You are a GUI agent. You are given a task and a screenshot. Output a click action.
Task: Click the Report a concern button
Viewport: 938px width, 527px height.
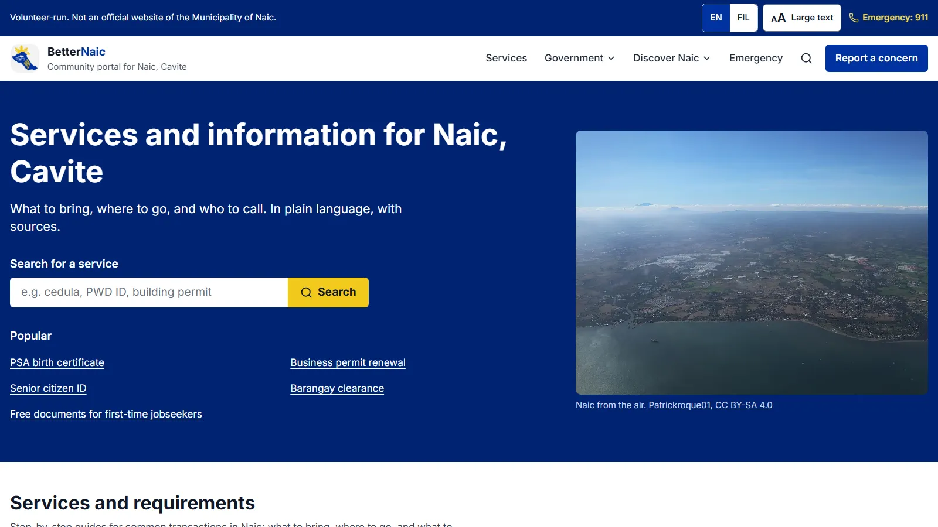876,59
